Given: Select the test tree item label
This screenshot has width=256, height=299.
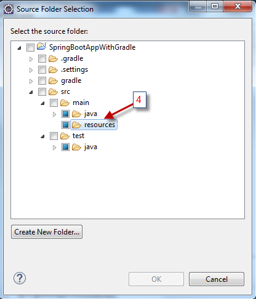Looking at the screenshot, I should [x=78, y=136].
